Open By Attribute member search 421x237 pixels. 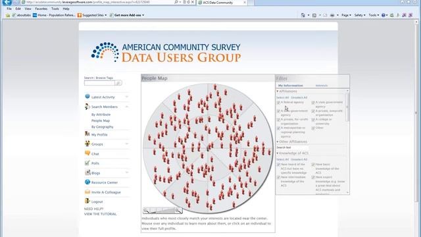click(101, 115)
